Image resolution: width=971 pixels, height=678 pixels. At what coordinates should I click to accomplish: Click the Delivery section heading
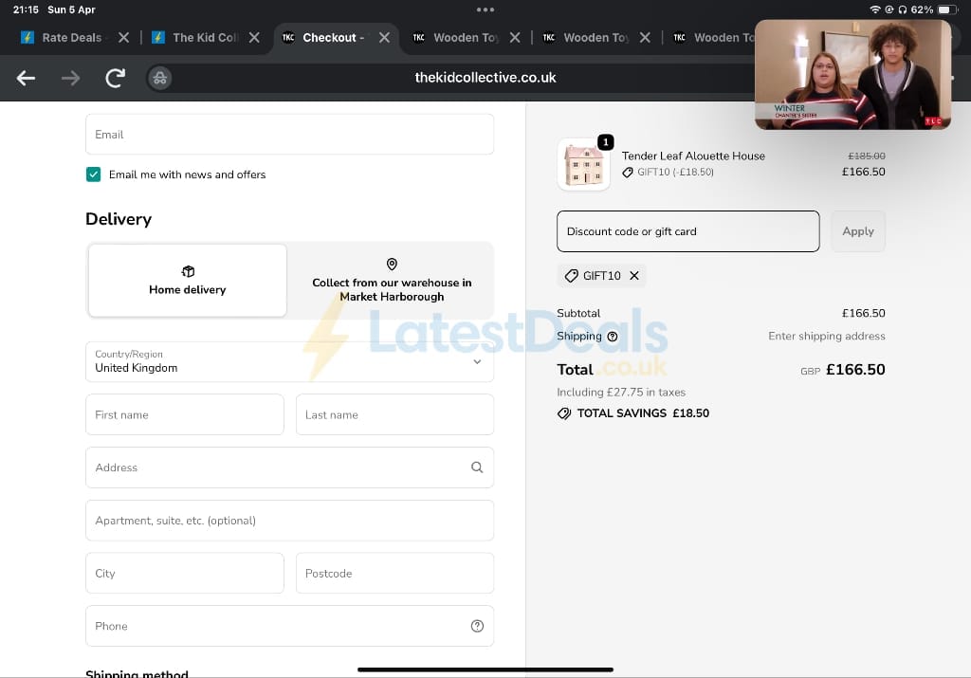[x=119, y=219]
